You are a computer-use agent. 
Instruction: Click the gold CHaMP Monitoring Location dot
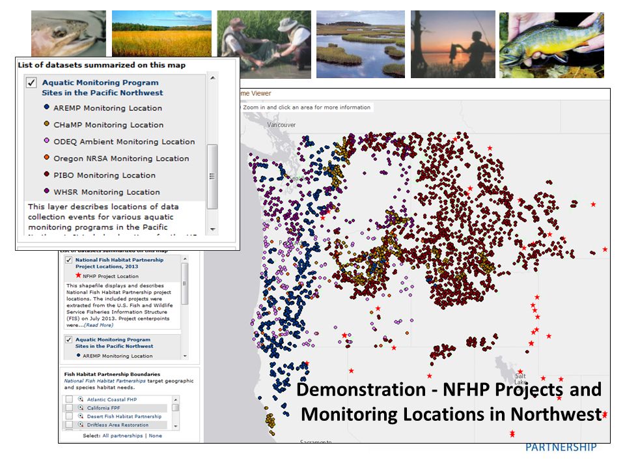pyautogui.click(x=47, y=124)
